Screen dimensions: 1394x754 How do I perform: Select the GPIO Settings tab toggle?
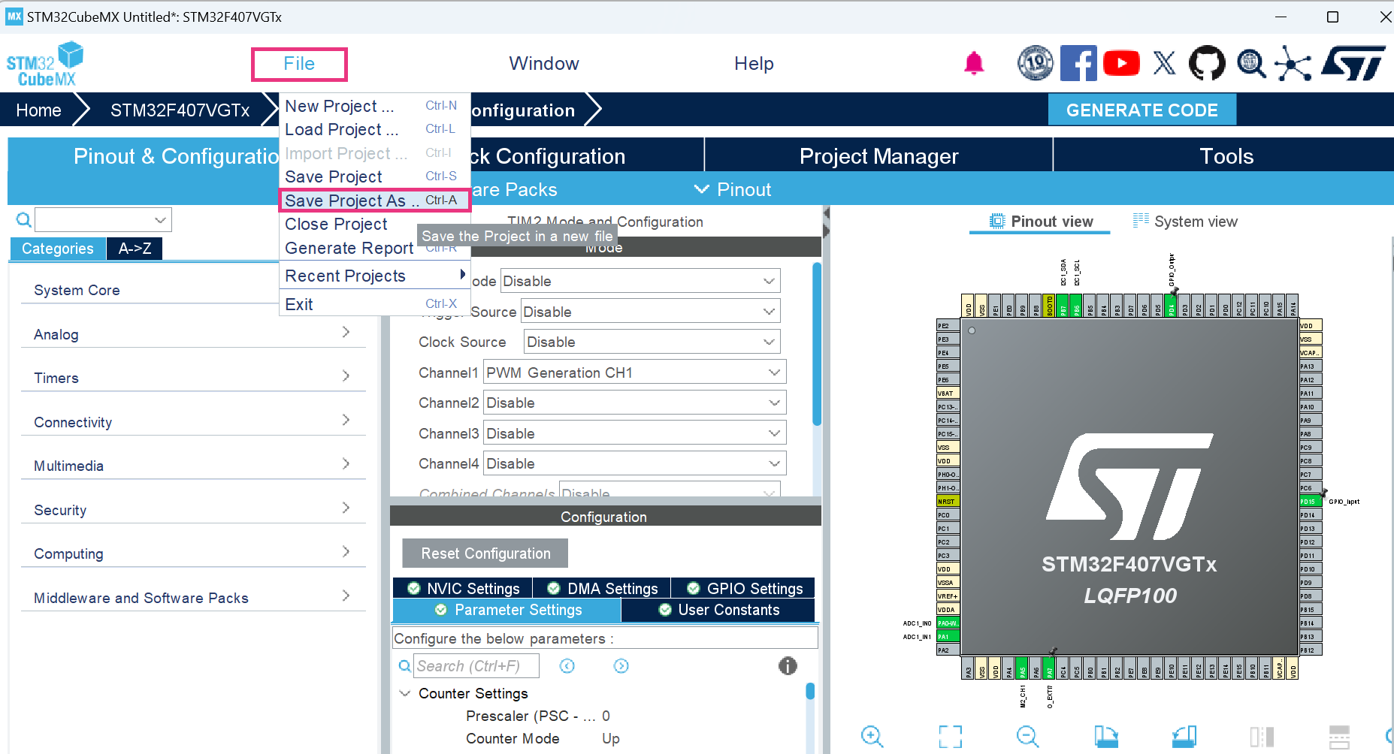743,588
